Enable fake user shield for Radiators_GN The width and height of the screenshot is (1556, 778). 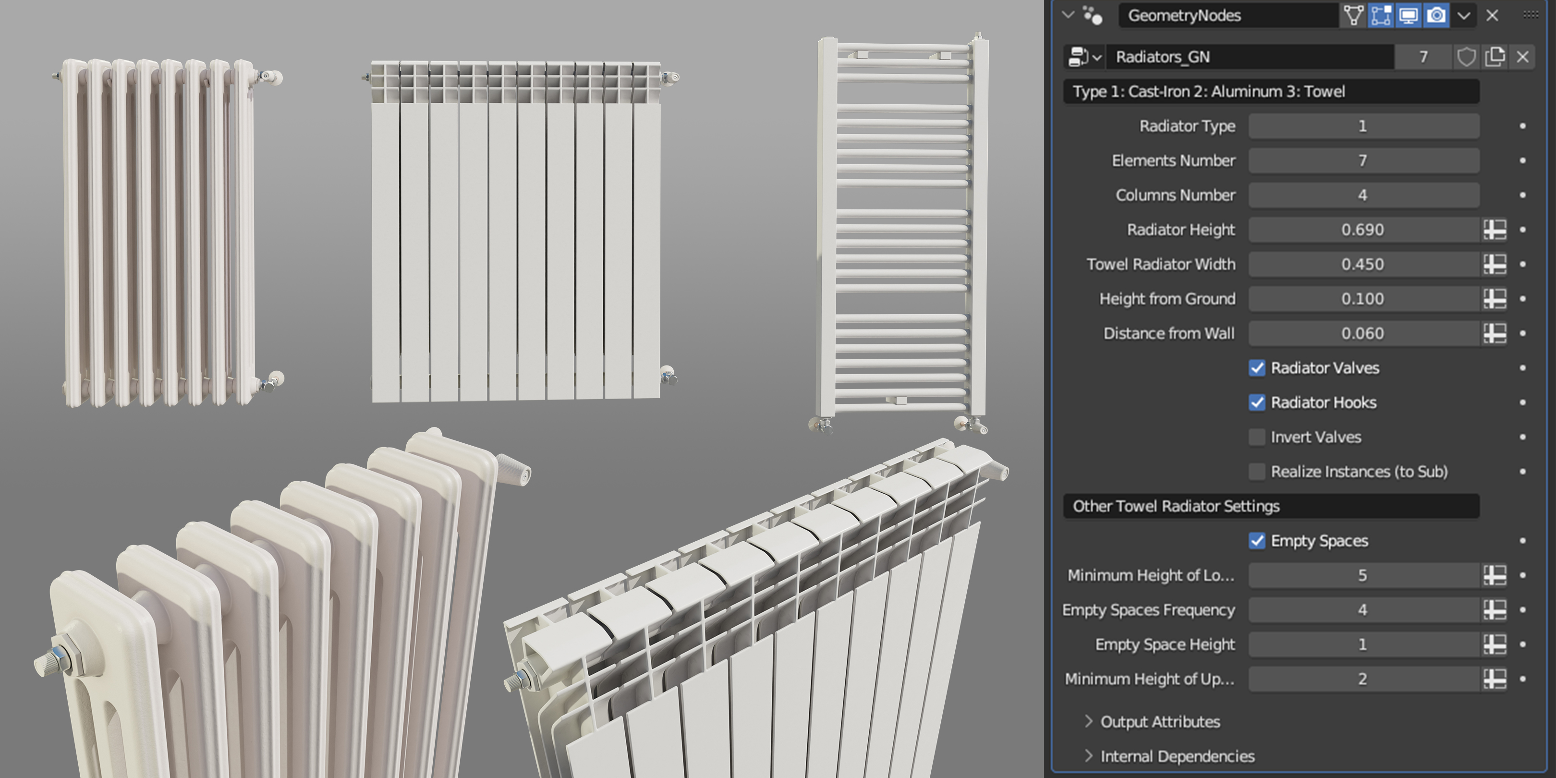coord(1466,57)
